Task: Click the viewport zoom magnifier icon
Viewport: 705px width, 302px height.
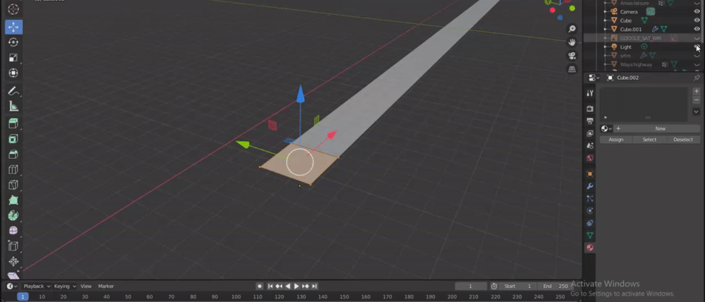Action: 572,29
